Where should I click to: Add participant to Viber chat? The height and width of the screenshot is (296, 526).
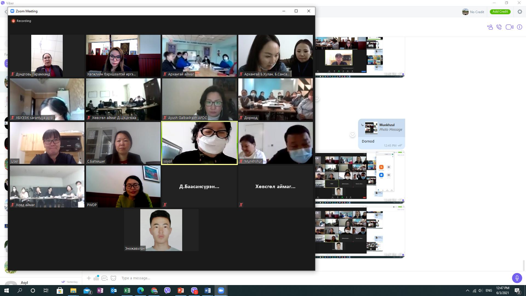[x=490, y=27]
